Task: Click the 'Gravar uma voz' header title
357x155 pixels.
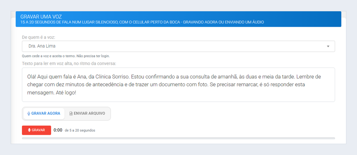Action: point(41,17)
